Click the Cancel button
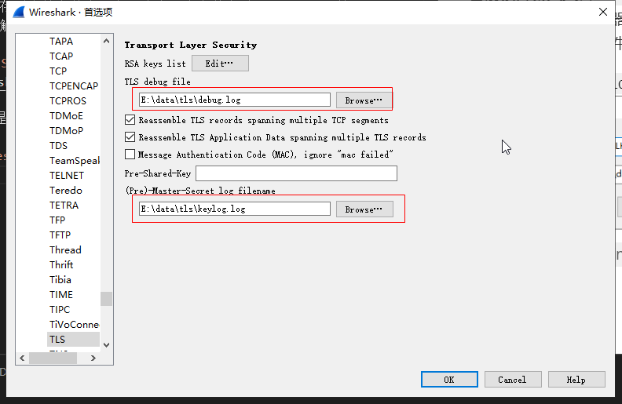The width and height of the screenshot is (622, 404). click(x=512, y=380)
